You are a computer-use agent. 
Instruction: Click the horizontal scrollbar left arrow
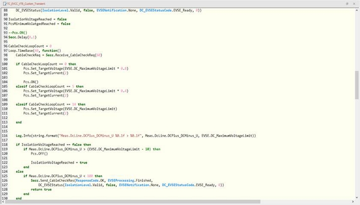2,202
